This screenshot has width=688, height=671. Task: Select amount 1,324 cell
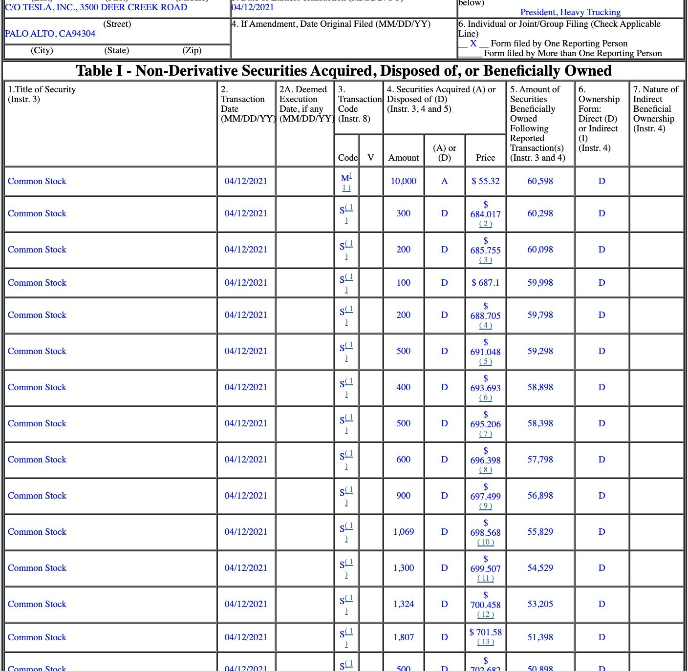(x=404, y=604)
